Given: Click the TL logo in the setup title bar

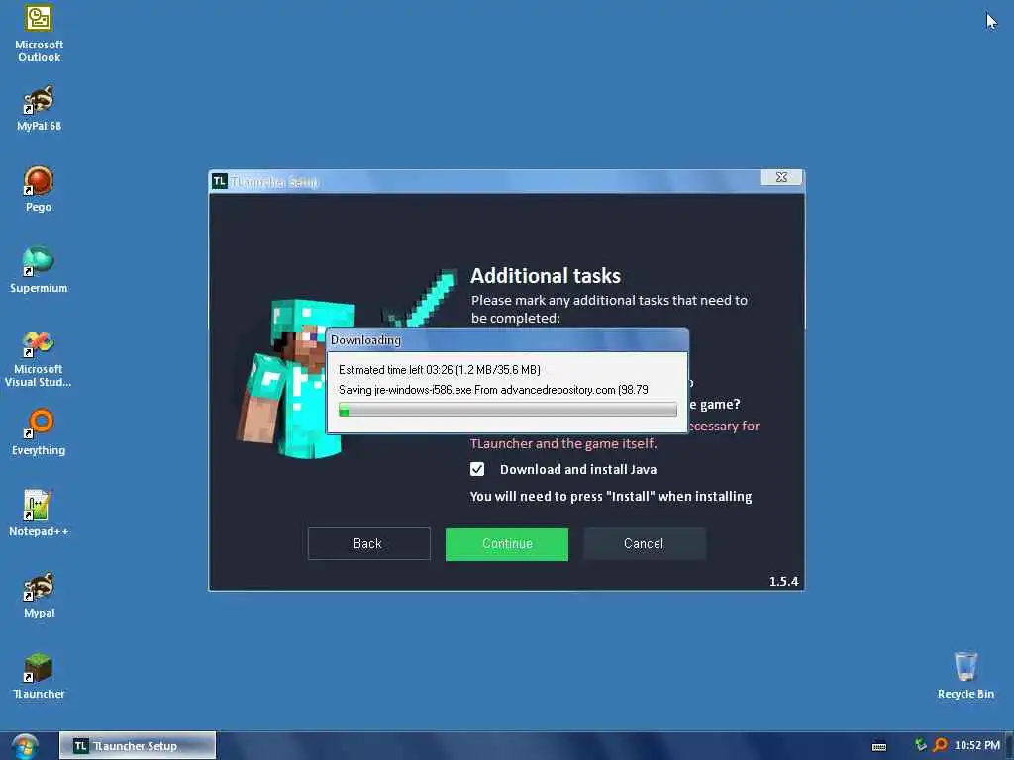Looking at the screenshot, I should 219,182.
